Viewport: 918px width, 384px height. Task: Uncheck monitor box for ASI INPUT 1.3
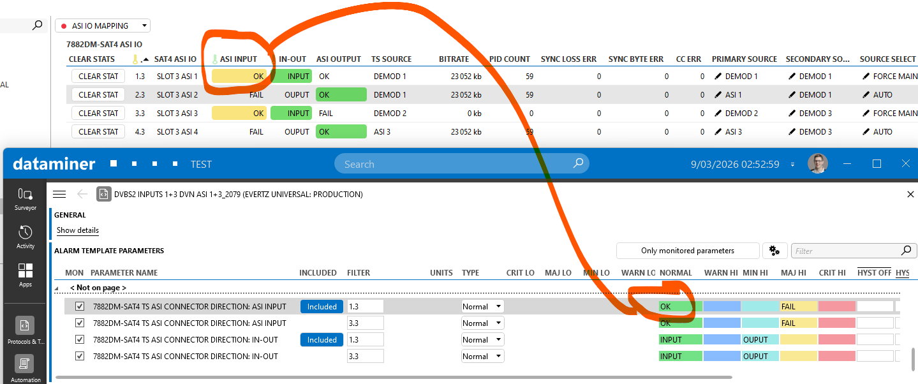point(80,307)
